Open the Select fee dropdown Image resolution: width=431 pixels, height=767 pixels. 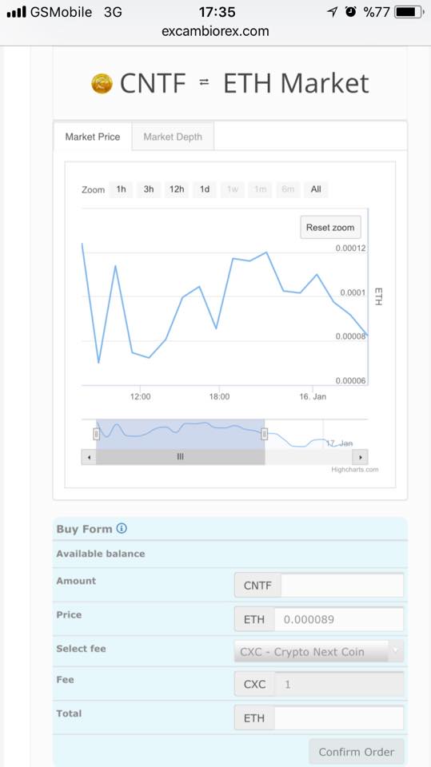319,652
